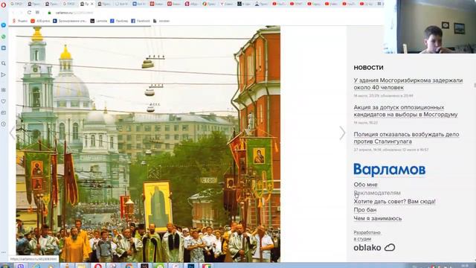Viewport: 476px width, 268px height.
Task: Open the Яндекс bookmark
Action: 20,21
